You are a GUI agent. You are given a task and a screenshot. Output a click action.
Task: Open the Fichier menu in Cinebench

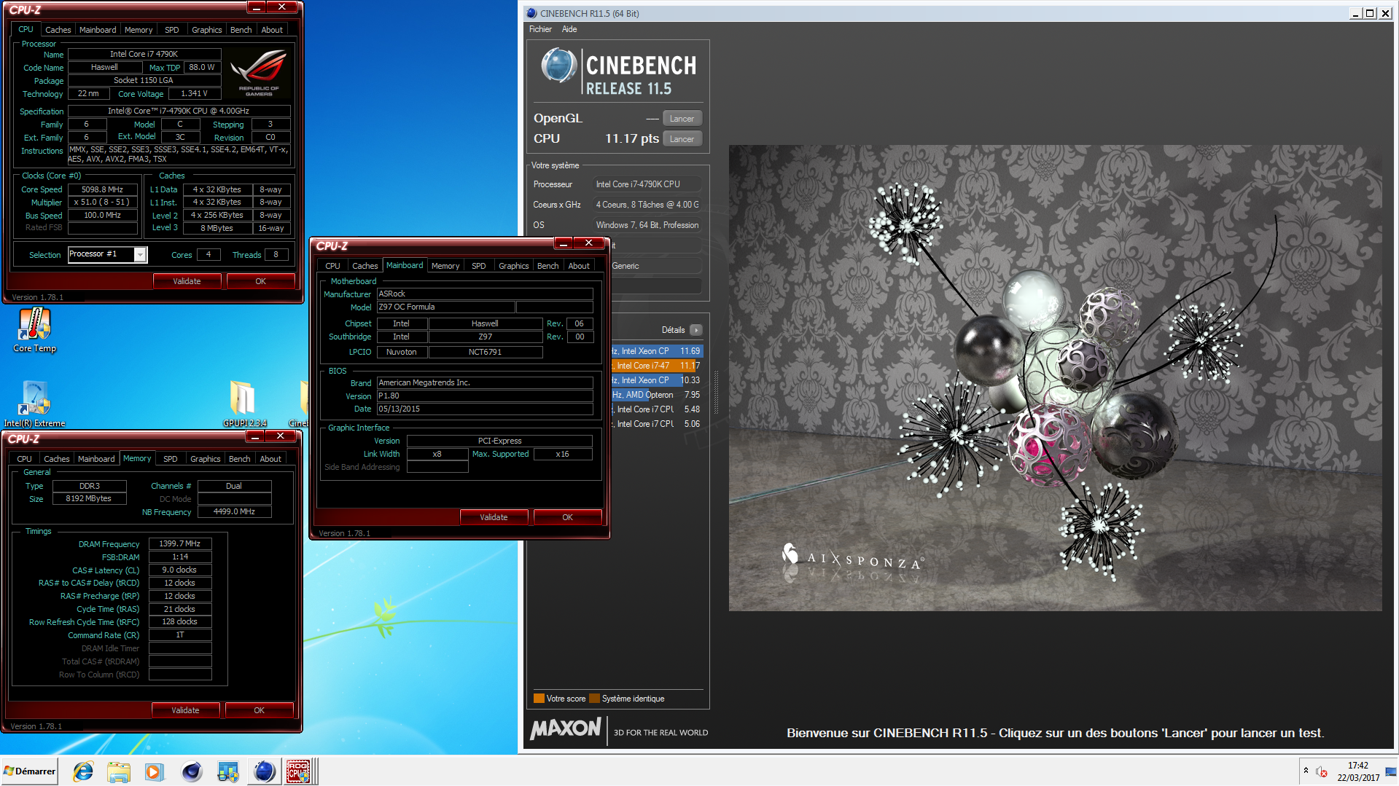[540, 29]
